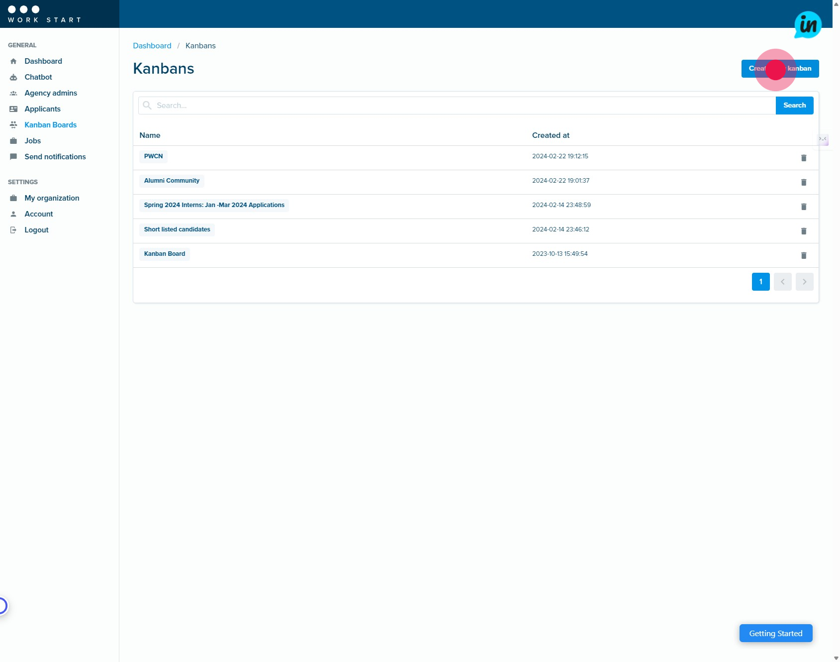The width and height of the screenshot is (840, 662).
Task: Open the Dashboard breadcrumb link
Action: (x=152, y=45)
